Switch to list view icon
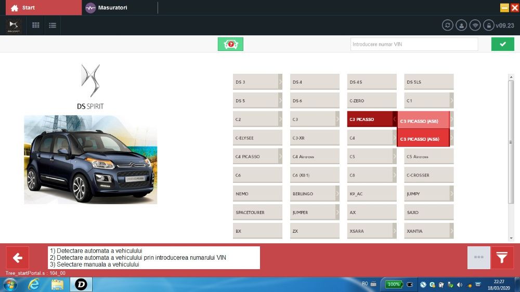Image resolution: width=520 pixels, height=292 pixels. [x=53, y=25]
